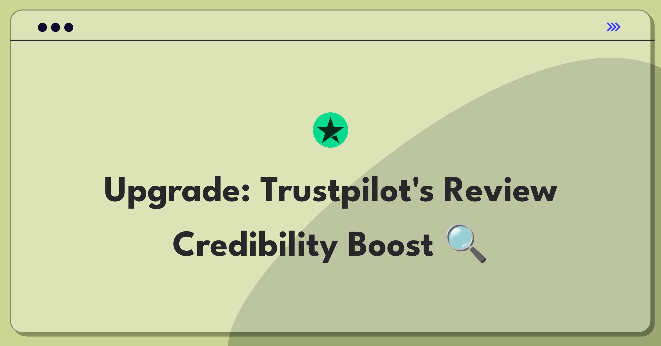The image size is (661, 346).
Task: Expand the browser navigation menu
Action: (614, 27)
